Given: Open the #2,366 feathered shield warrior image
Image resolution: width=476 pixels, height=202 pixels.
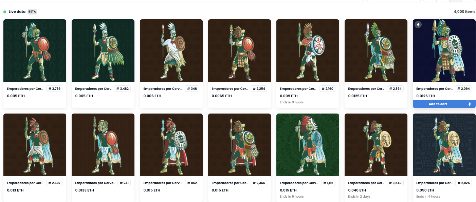Looking at the screenshot, I should 239,145.
